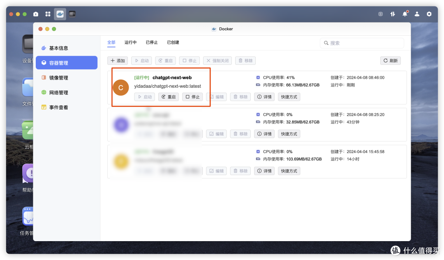The width and height of the screenshot is (444, 260).
Task: Click 停止 on the chatgpt-next-web container
Action: pos(192,97)
